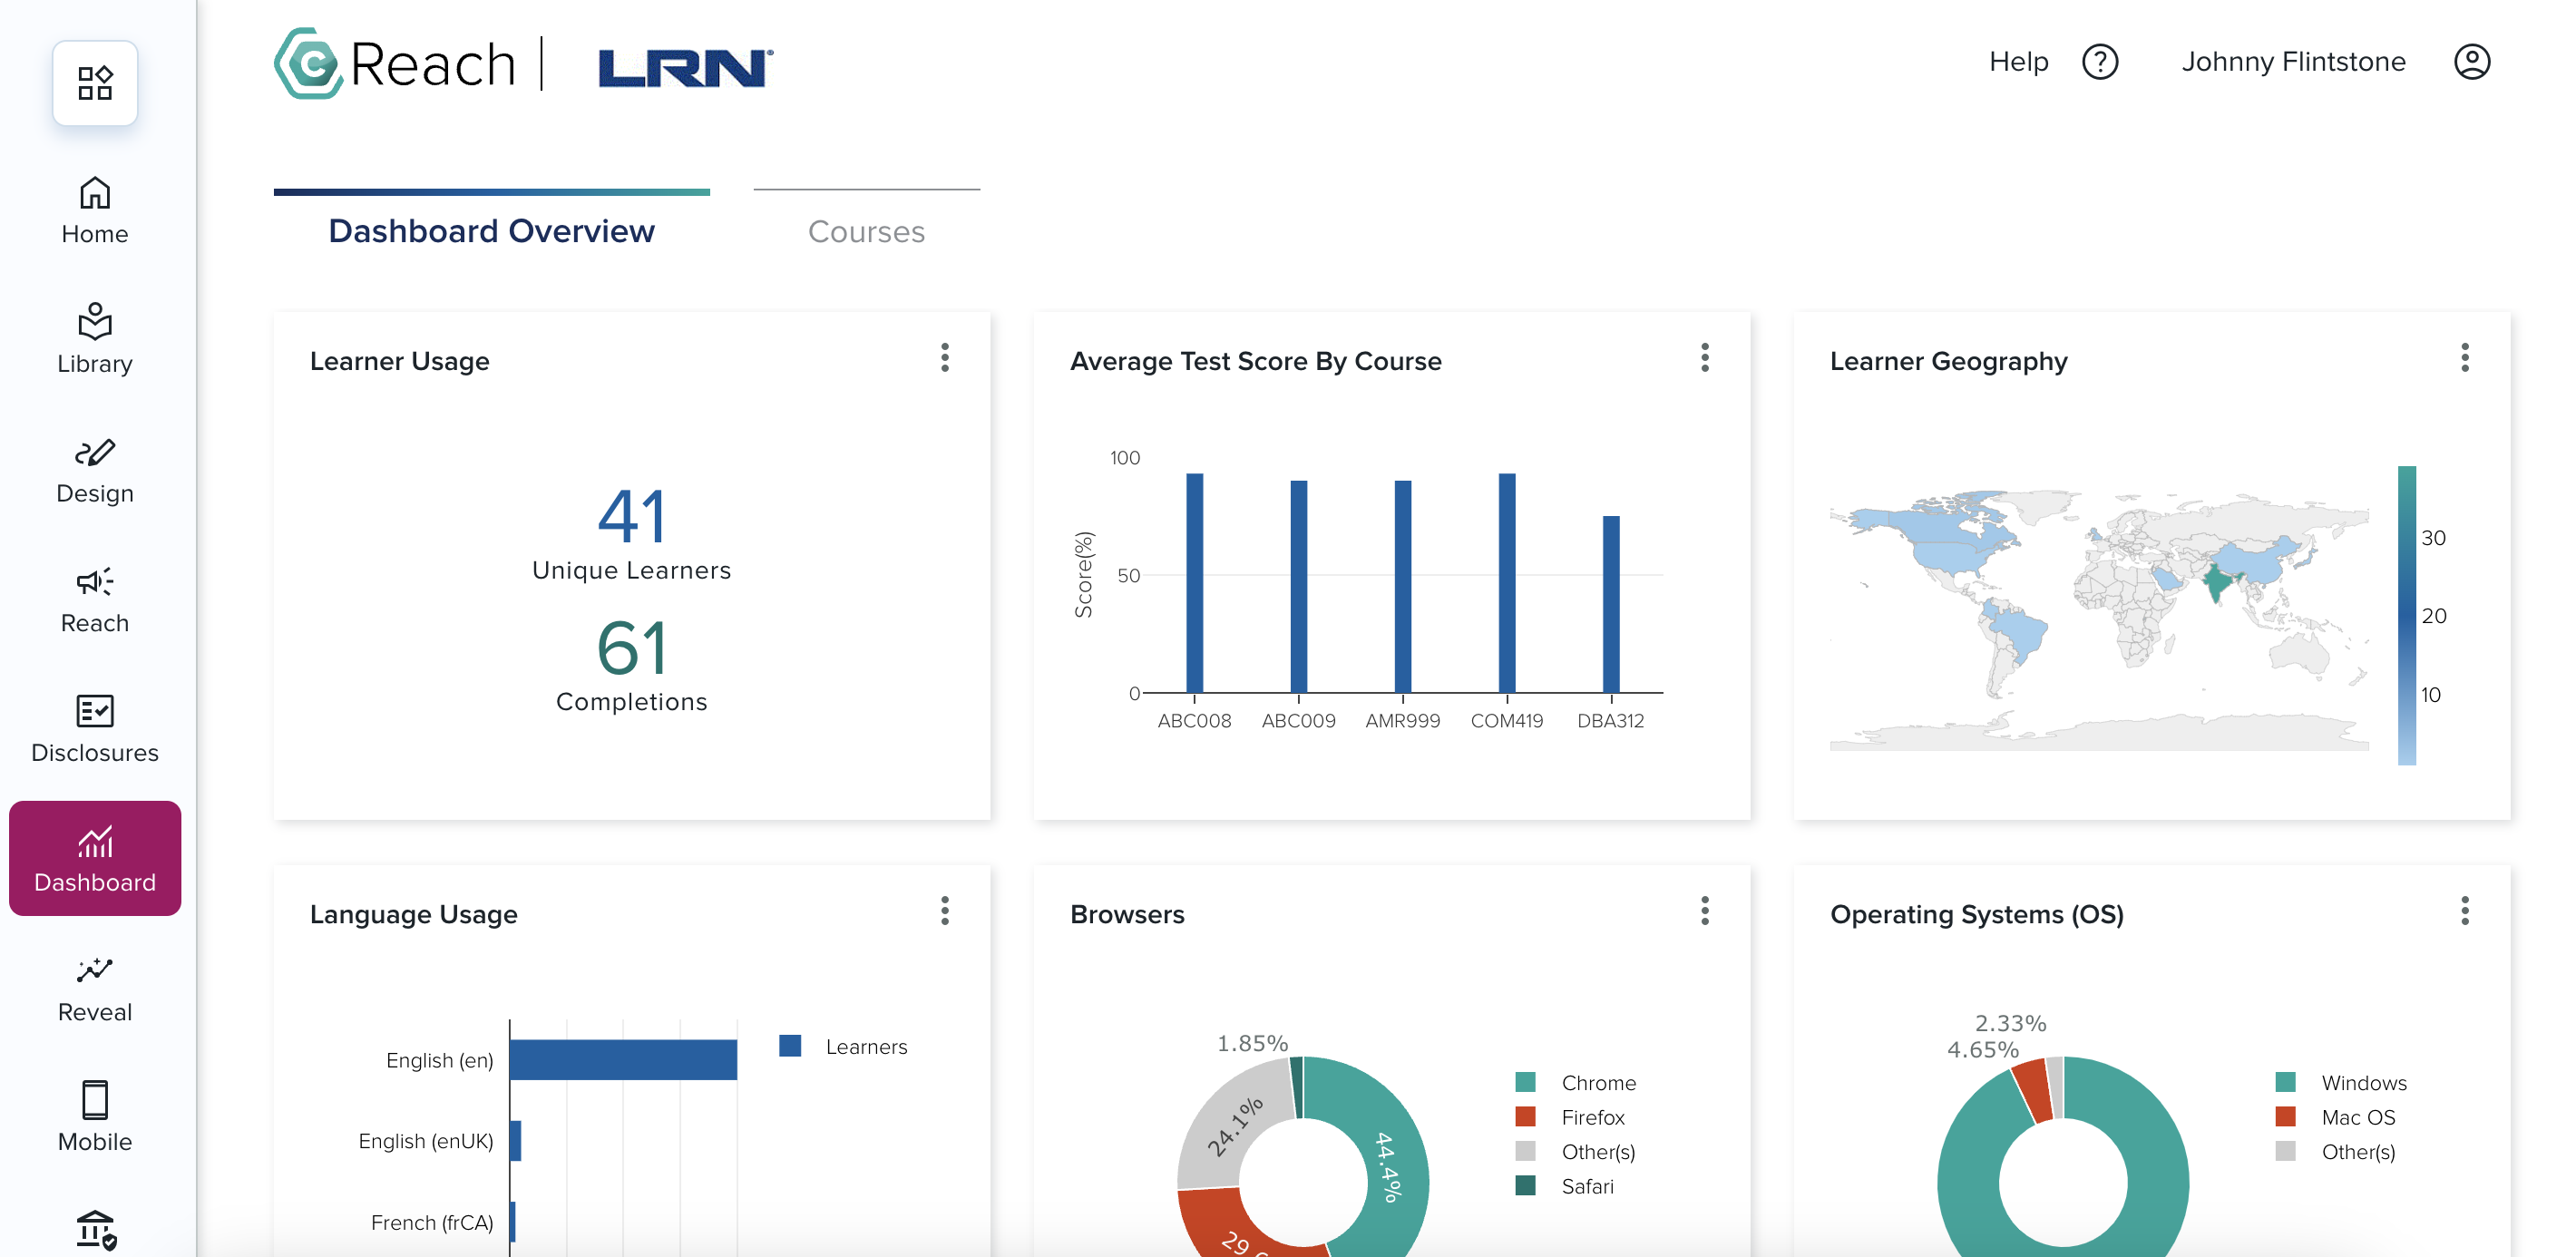Open the Disclosures section
The image size is (2576, 1257).
pyautogui.click(x=94, y=723)
